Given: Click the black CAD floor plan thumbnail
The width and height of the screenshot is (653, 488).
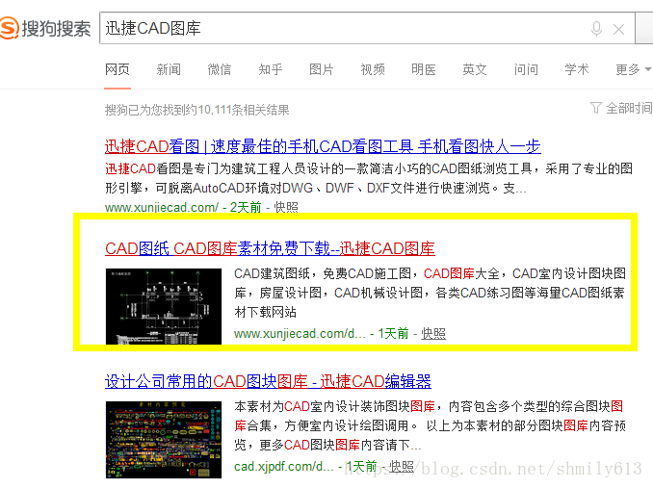Looking at the screenshot, I should (x=164, y=306).
